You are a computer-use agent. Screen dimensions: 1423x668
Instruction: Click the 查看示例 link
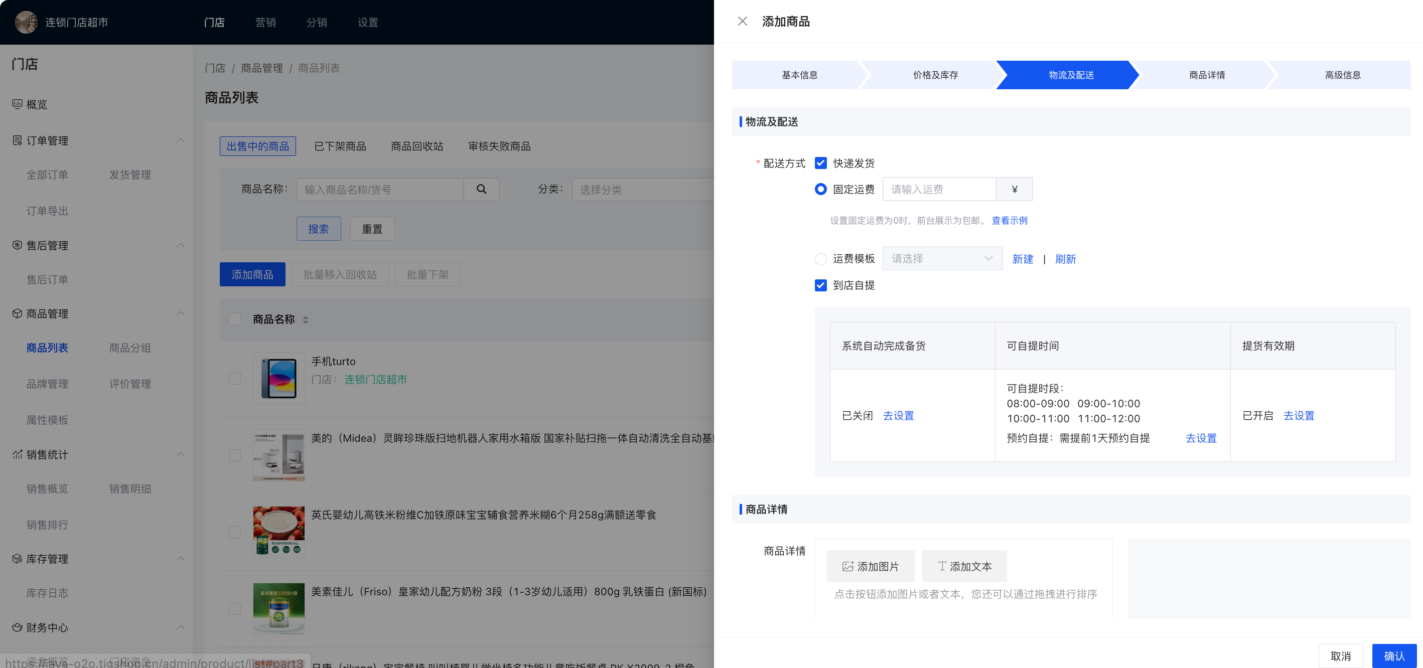[x=1009, y=221]
